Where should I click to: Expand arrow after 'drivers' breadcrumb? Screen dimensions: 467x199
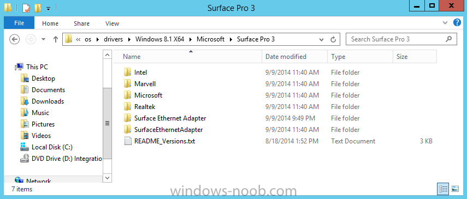[x=129, y=39]
